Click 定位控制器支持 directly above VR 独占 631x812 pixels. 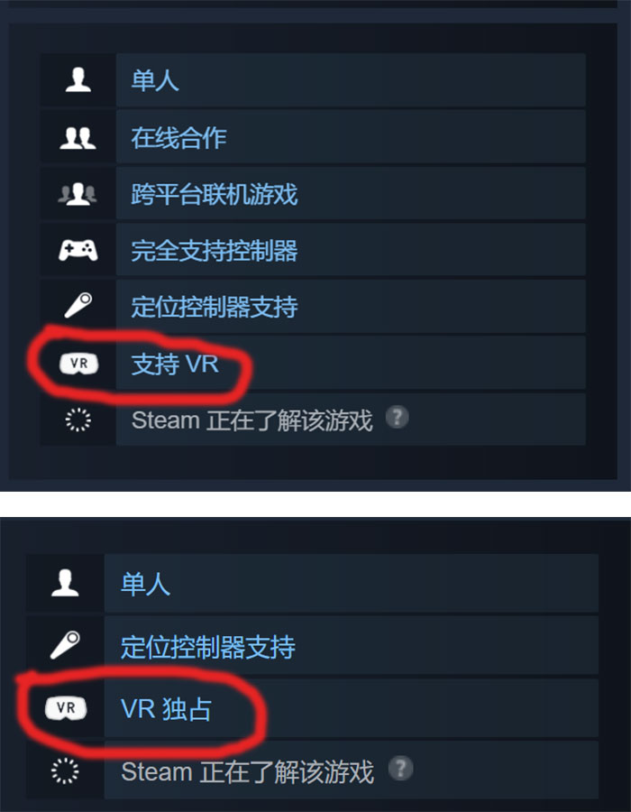tap(208, 647)
